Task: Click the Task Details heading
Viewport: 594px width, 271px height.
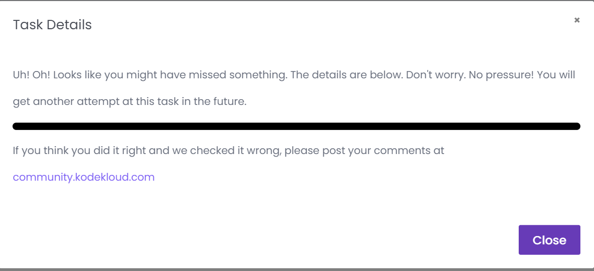Action: click(52, 25)
